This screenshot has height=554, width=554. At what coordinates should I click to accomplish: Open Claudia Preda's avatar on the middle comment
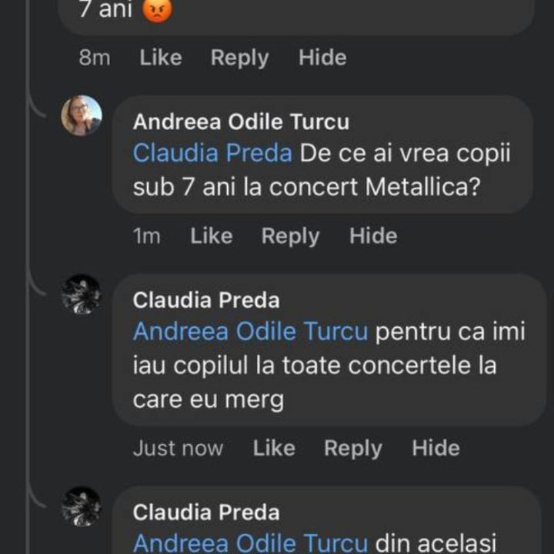(82, 294)
